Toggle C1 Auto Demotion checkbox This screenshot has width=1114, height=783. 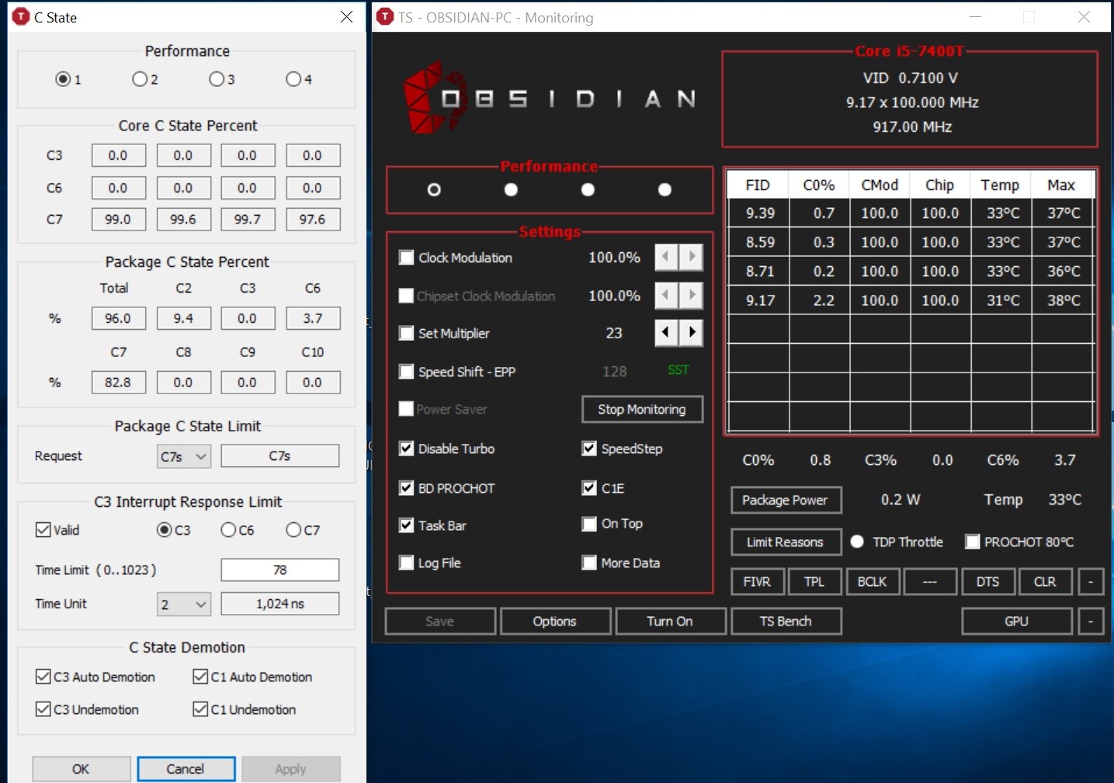click(200, 677)
